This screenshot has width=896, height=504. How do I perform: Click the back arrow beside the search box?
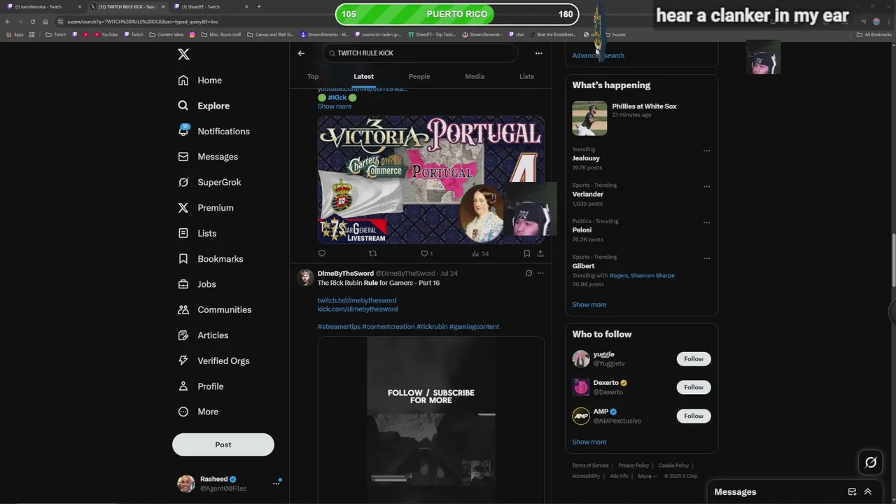[x=301, y=53]
